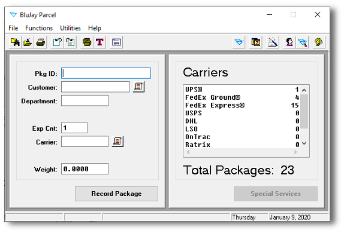Click the red letter T toolbar icon
Screen dimensions: 344x233
click(x=99, y=42)
